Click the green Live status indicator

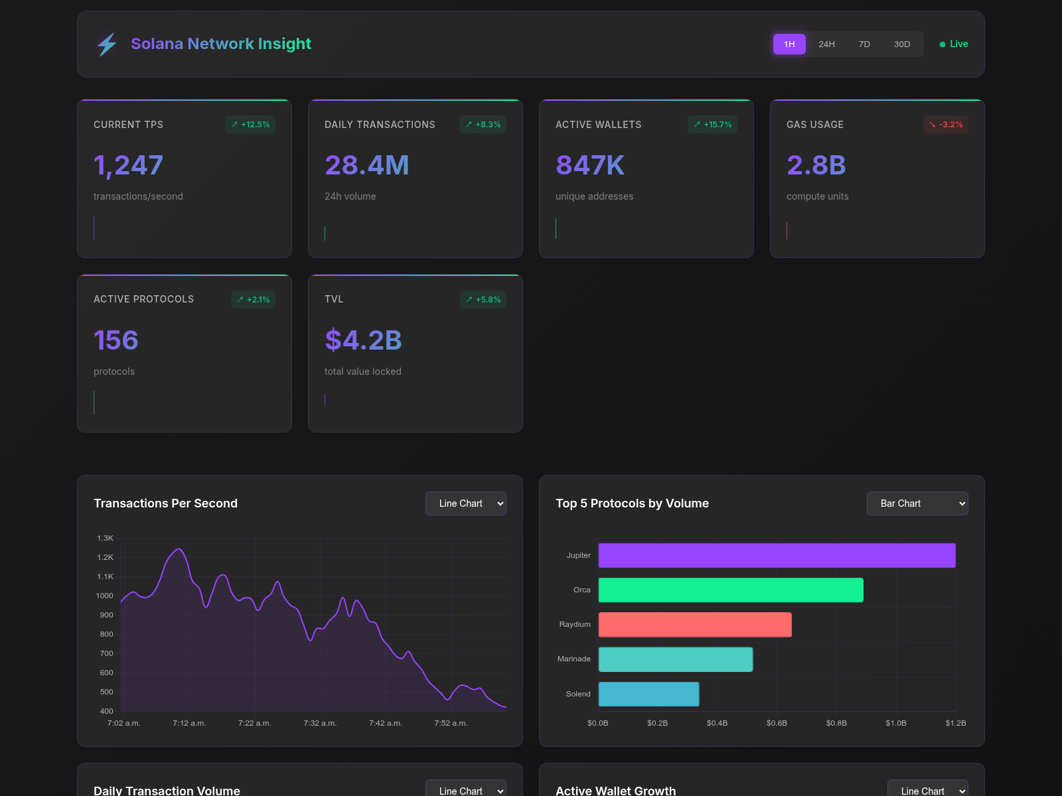(954, 44)
